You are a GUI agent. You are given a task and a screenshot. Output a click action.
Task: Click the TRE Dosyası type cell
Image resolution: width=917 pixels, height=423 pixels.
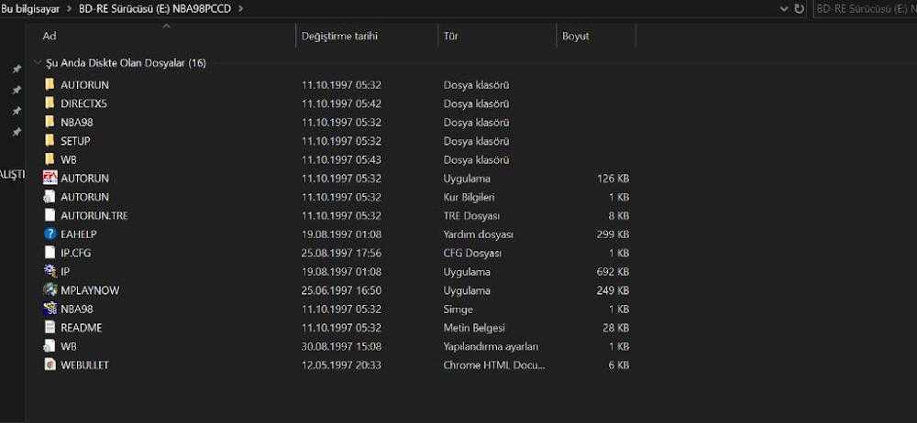pos(471,215)
